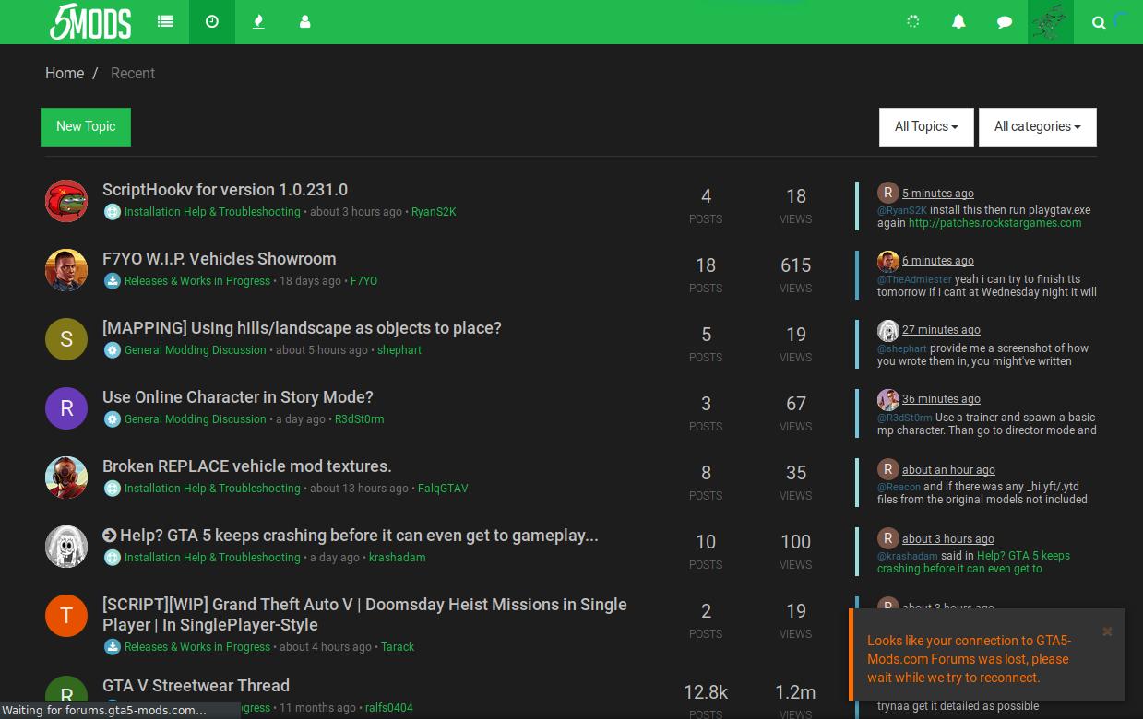Screen dimensions: 1143x719
Task: Open the Installation Help & Troubleshooting category
Action: coord(212,211)
